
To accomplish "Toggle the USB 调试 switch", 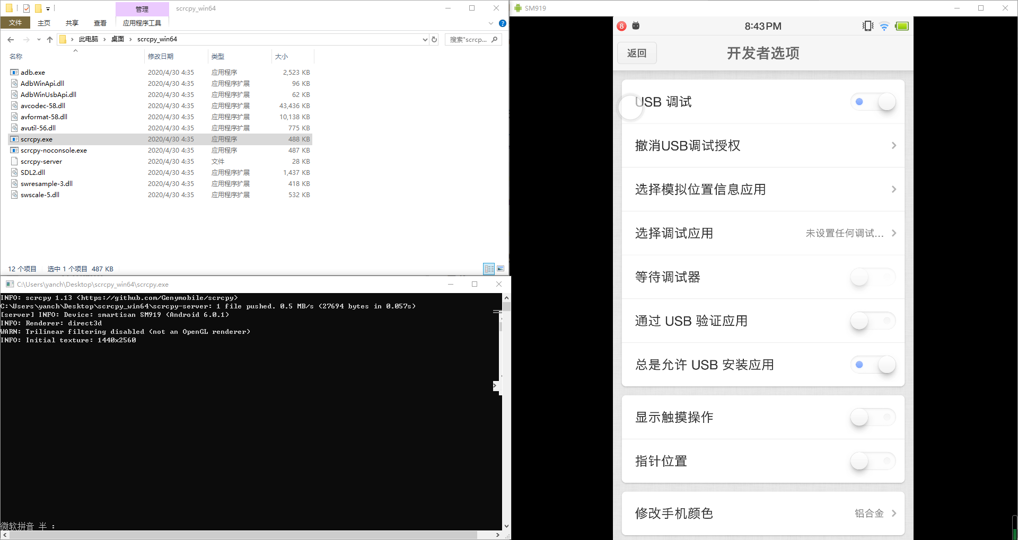I will click(873, 102).
